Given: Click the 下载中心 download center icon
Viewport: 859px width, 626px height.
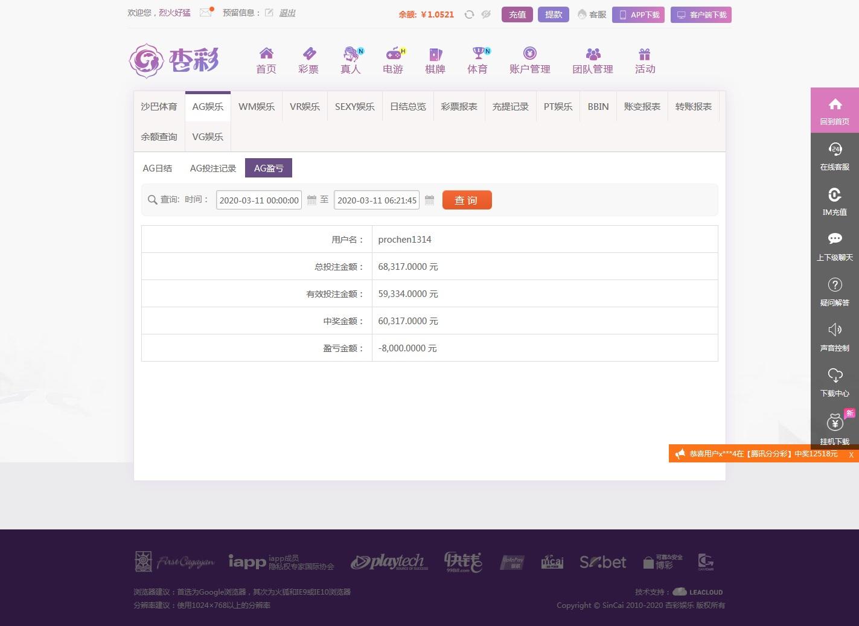Looking at the screenshot, I should pyautogui.click(x=834, y=382).
